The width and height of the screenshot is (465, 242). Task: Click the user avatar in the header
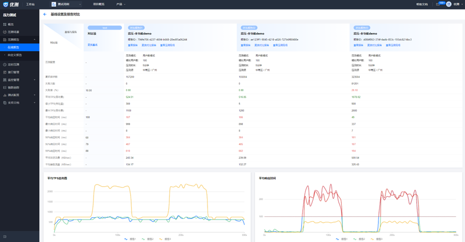tap(449, 4)
